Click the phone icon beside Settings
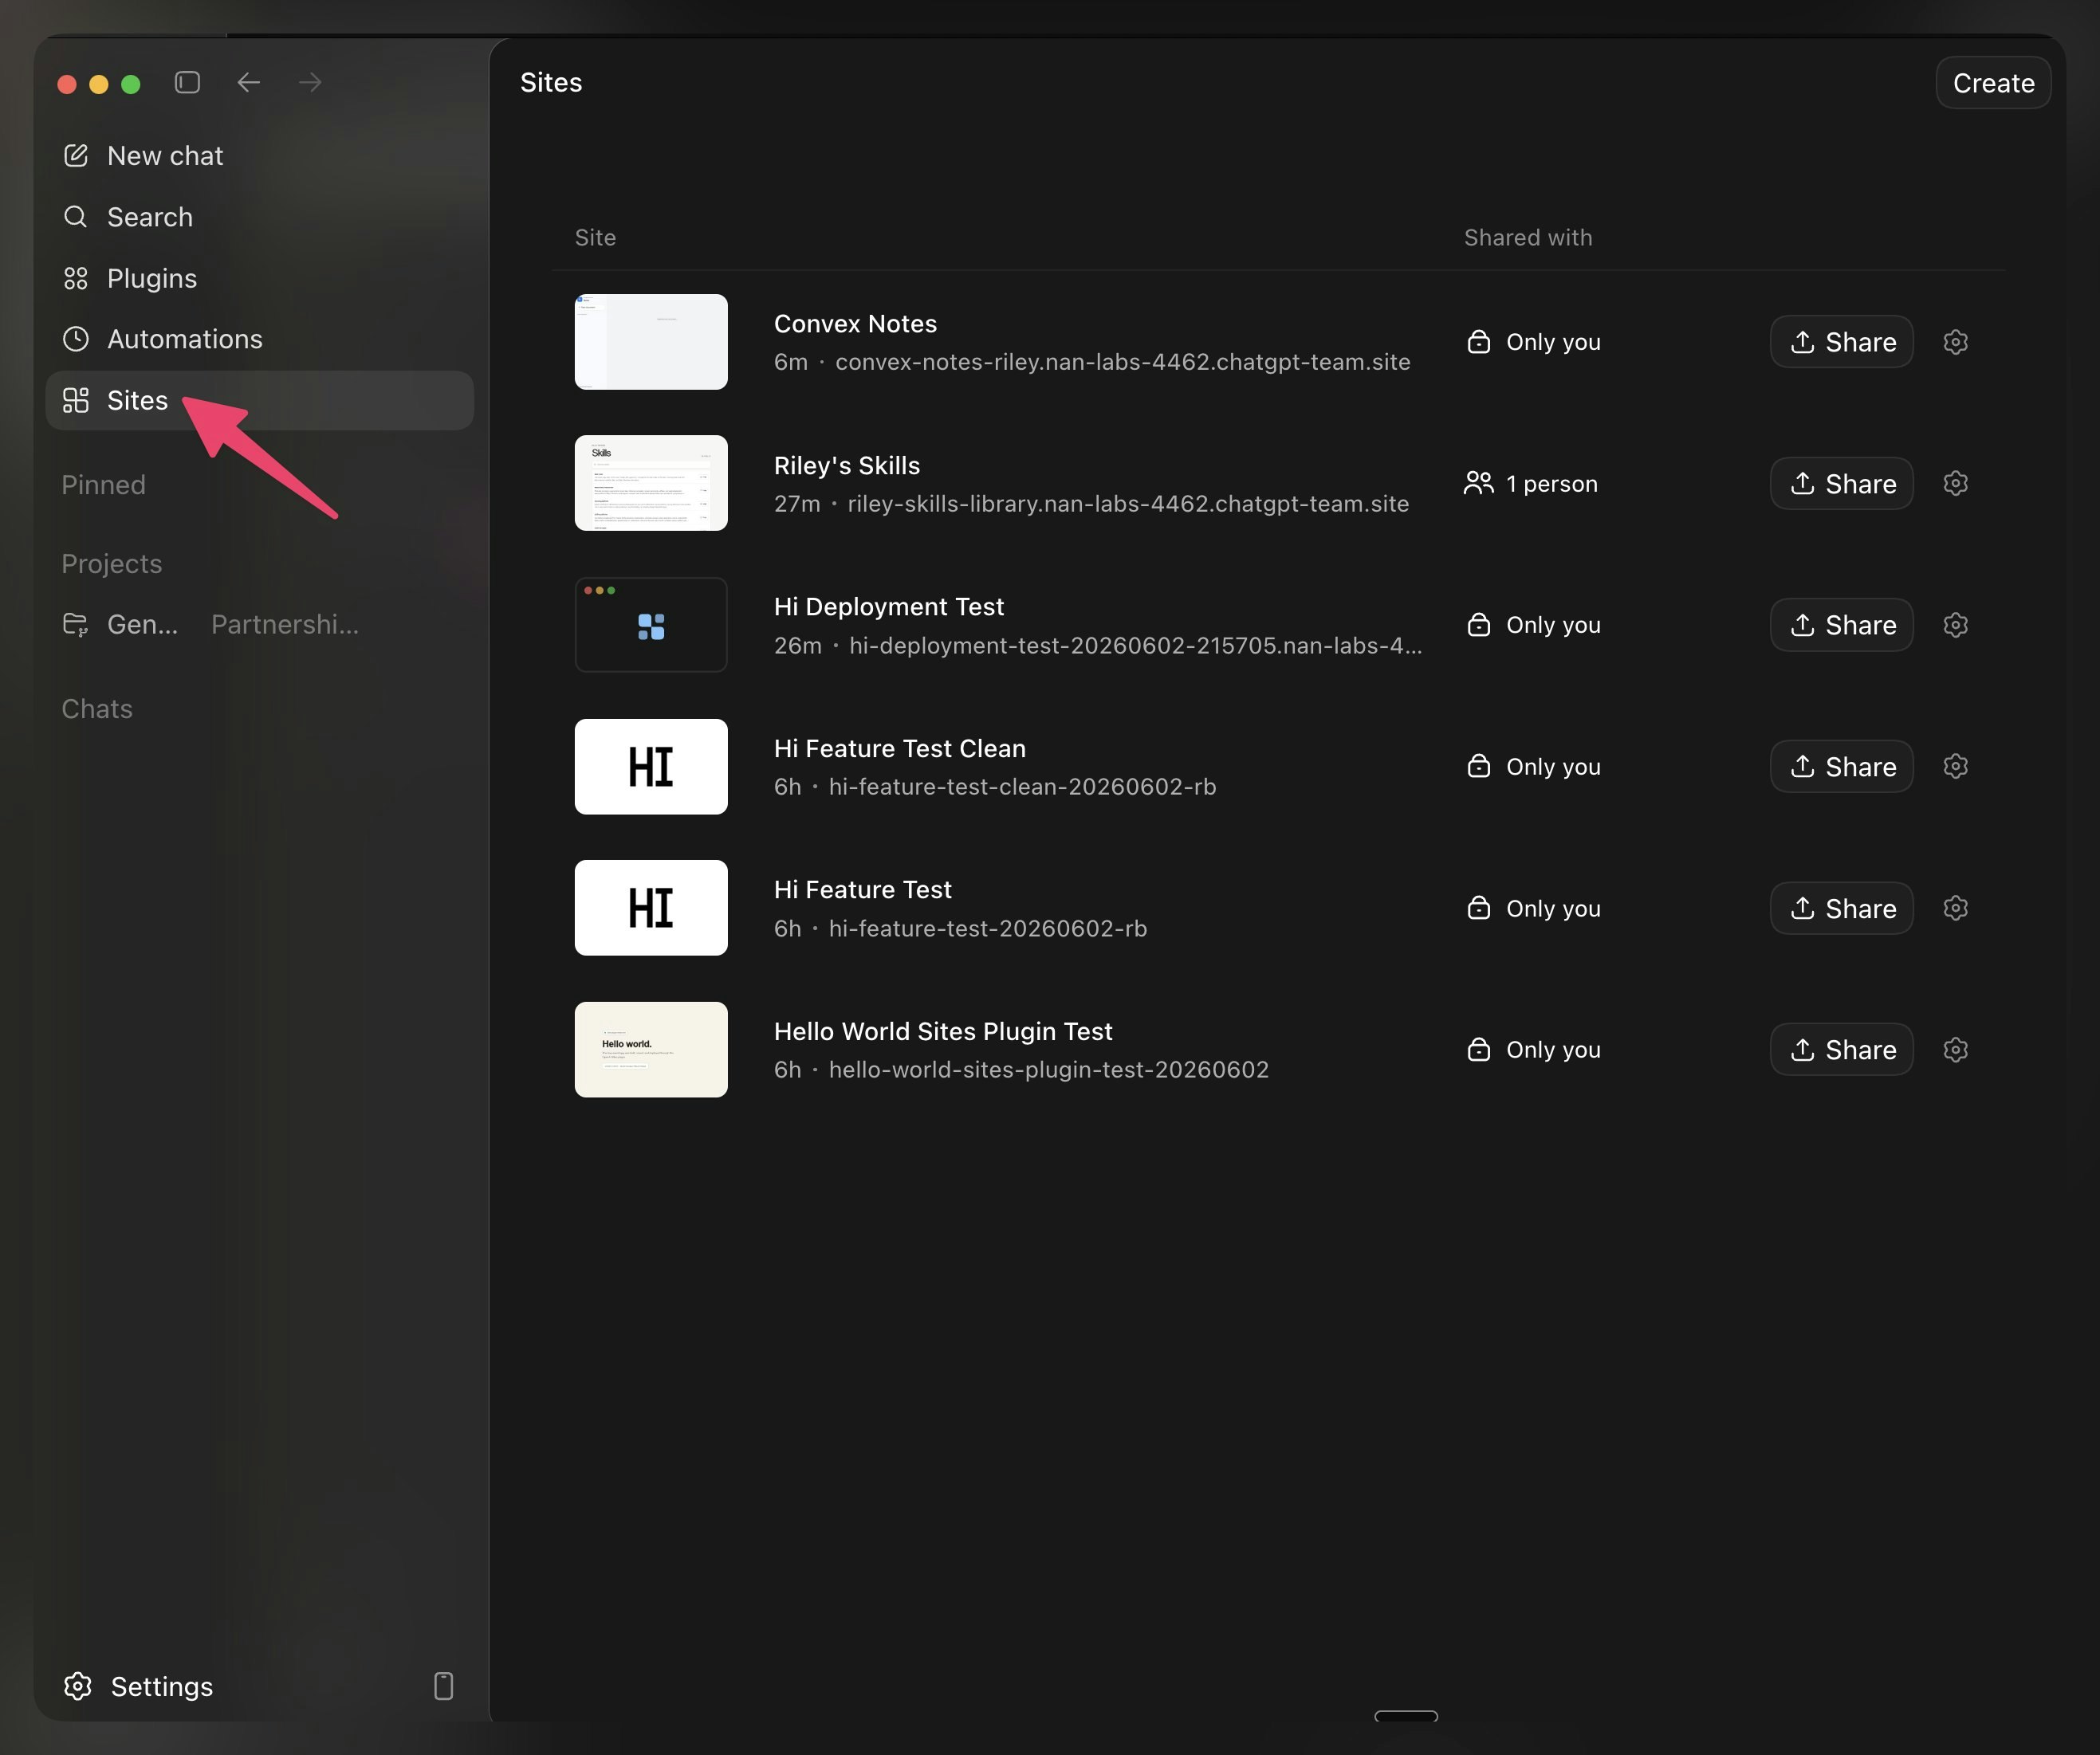 tap(444, 1686)
